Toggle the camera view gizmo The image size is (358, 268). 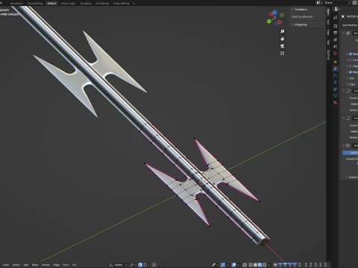point(282,46)
